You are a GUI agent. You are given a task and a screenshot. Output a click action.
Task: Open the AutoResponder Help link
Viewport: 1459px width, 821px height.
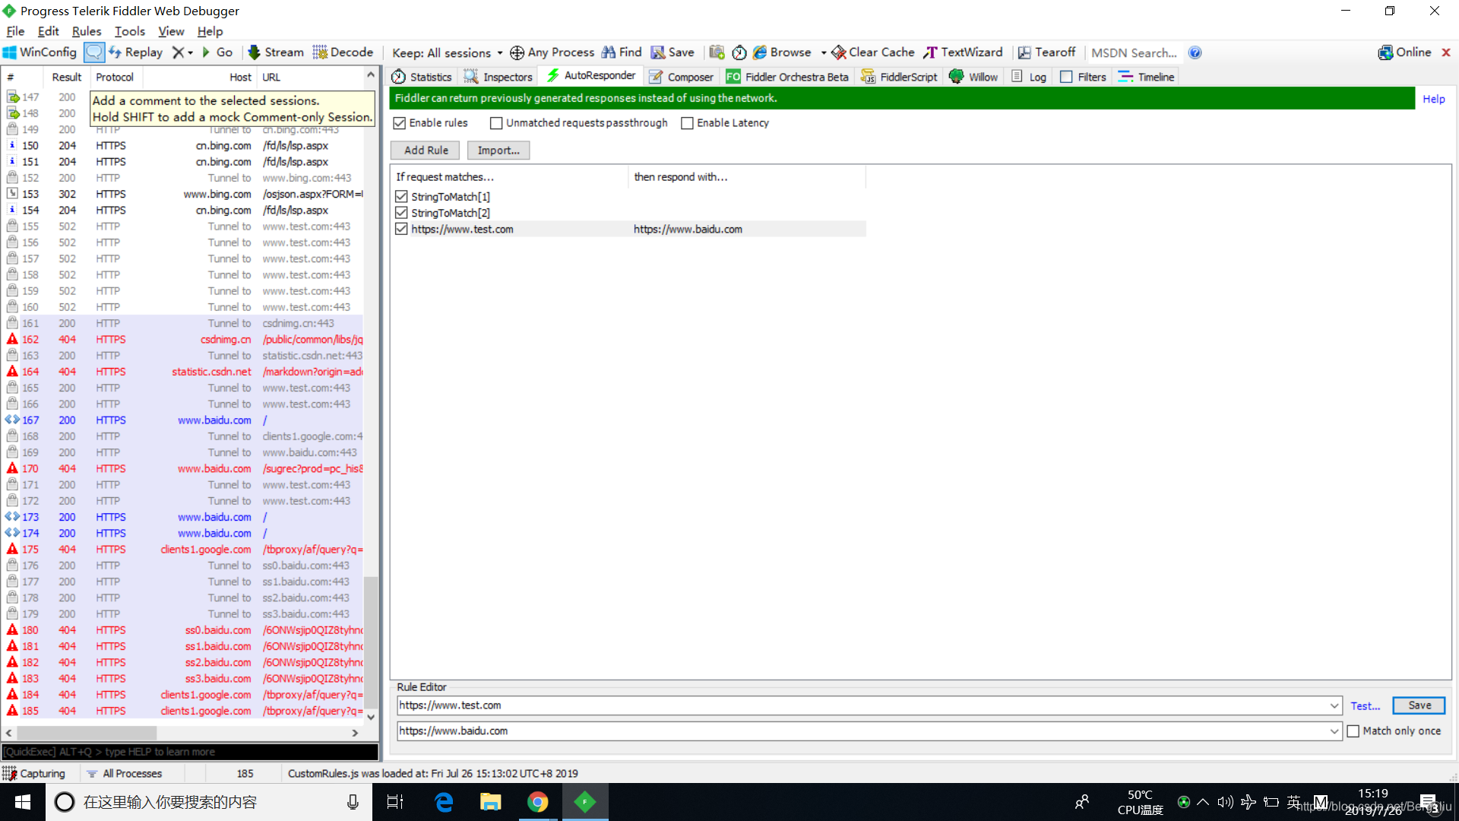1434,99
